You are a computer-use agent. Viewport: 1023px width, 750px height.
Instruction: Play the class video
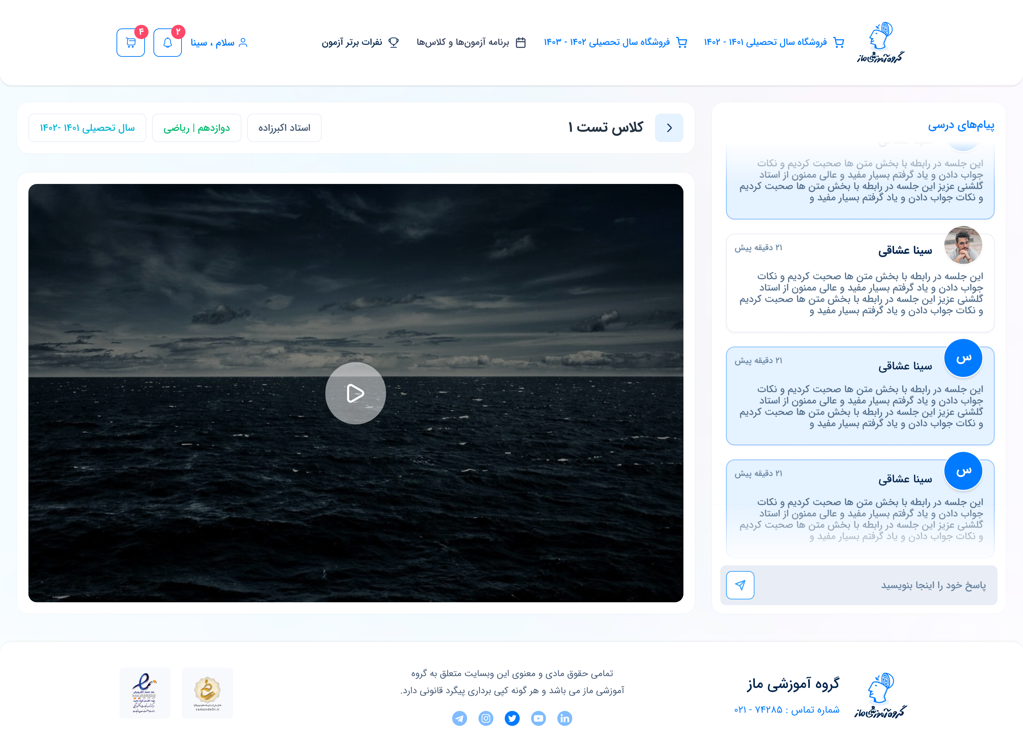point(356,393)
